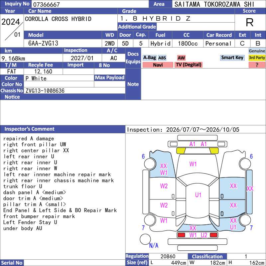Screen dimensions: 266x266
Task: Select transmission value FAT
Action: coord(12,71)
